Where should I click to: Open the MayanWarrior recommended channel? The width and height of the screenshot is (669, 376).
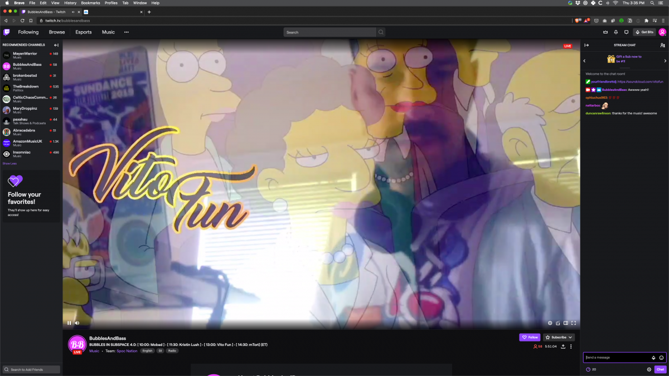(x=31, y=55)
